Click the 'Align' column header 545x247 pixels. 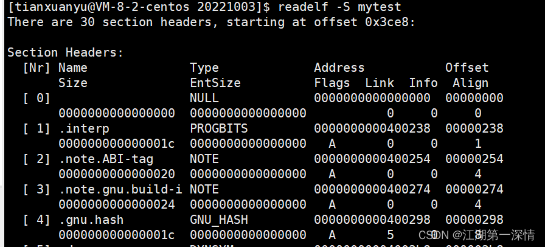471,83
